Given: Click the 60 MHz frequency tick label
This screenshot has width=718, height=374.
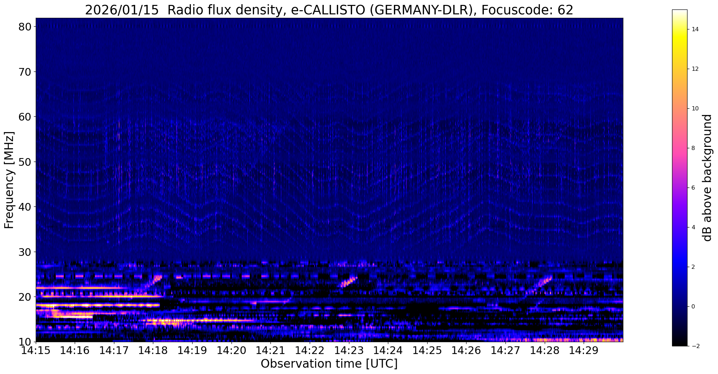Looking at the screenshot, I should coord(25,117).
